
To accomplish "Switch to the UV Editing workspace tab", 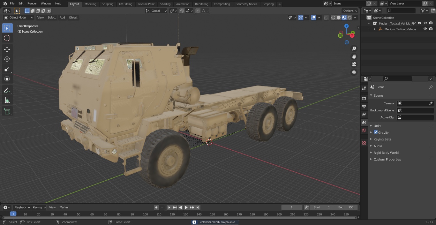I will pyautogui.click(x=125, y=4).
